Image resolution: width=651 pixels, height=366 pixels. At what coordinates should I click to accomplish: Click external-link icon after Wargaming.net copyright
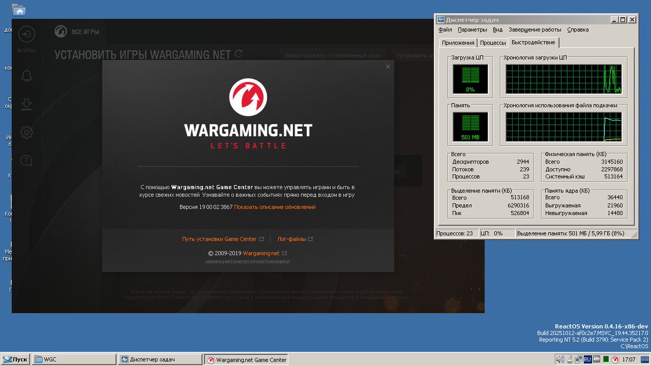284,253
